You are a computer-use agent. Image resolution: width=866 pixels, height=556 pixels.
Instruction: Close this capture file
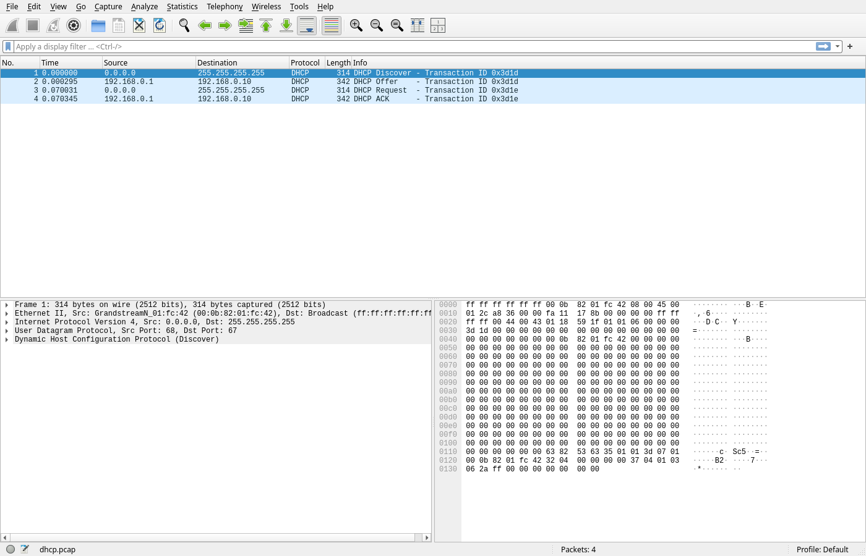coord(139,25)
